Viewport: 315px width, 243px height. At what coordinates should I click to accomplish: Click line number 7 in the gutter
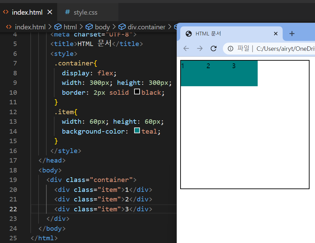pyautogui.click(x=15, y=63)
